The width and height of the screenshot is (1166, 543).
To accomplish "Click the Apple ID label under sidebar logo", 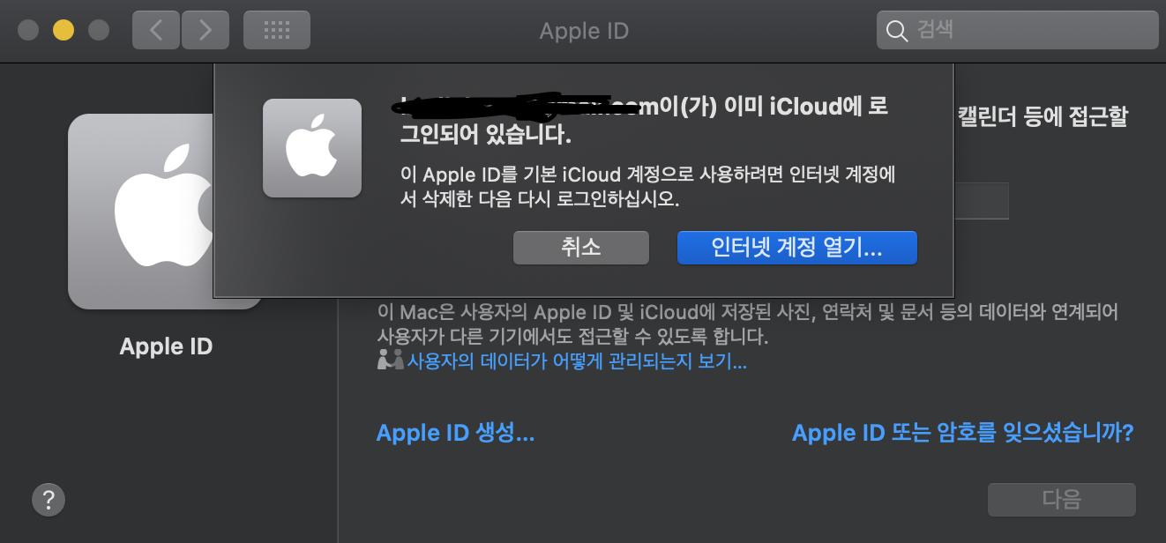I will [x=166, y=346].
